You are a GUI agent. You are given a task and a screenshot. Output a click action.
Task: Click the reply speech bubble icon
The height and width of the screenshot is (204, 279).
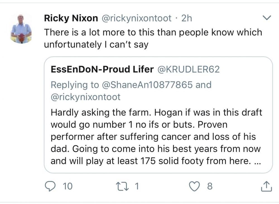pyautogui.click(x=50, y=186)
